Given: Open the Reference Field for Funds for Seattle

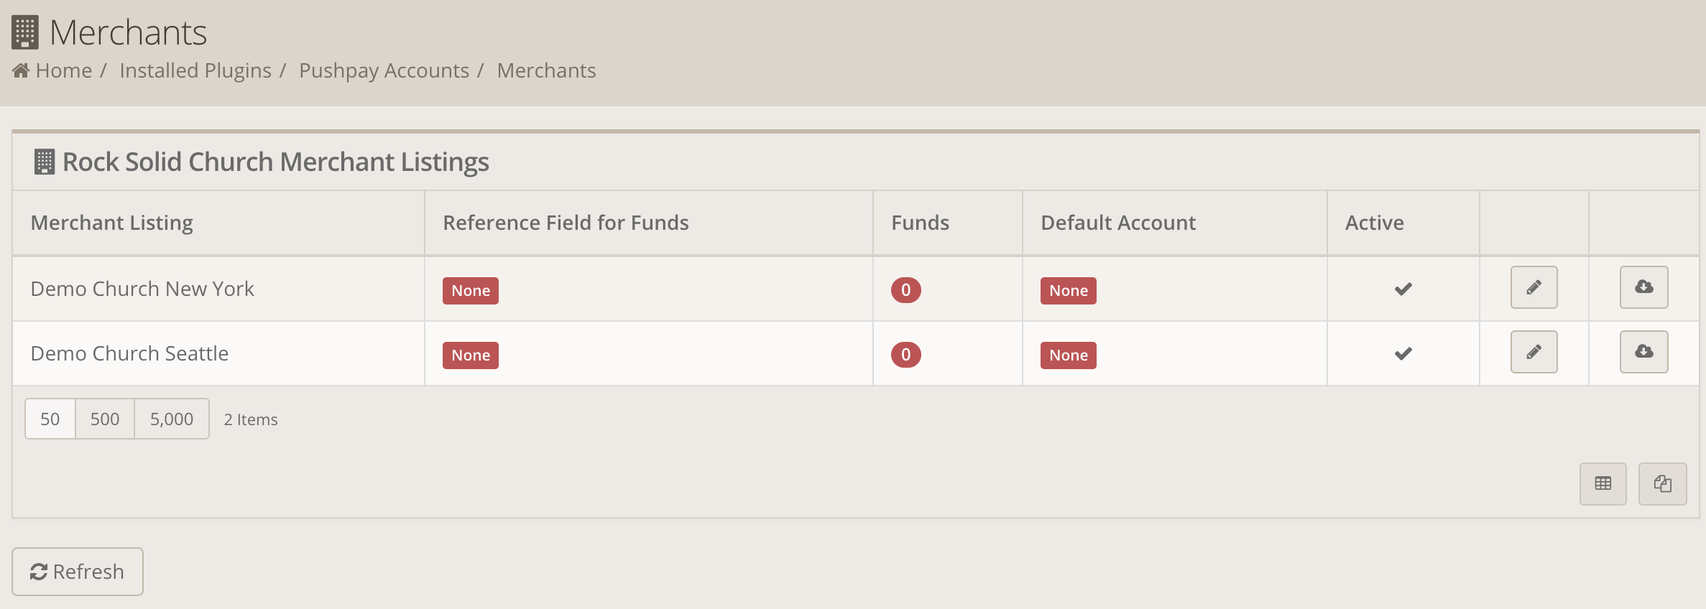Looking at the screenshot, I should 470,355.
